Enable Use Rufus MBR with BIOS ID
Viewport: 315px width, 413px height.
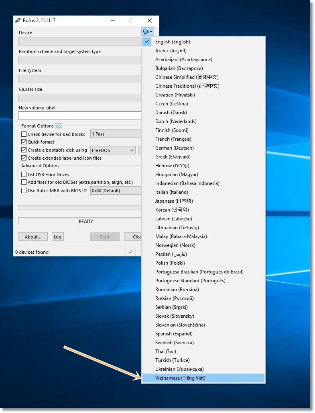(x=24, y=191)
